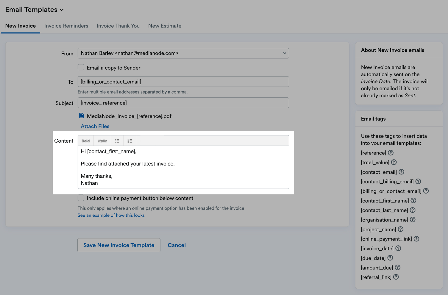The height and width of the screenshot is (295, 448).
Task: Click help icon beside [total_value] tag
Action: [x=394, y=162]
